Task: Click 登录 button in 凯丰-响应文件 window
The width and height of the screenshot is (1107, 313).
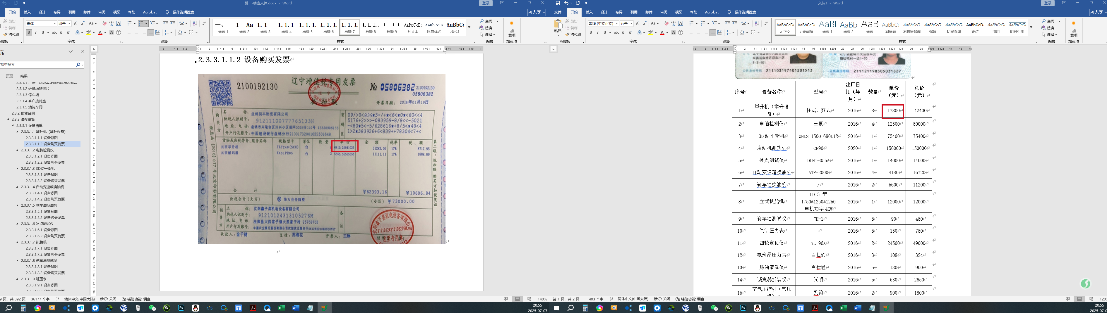Action: [x=486, y=3]
